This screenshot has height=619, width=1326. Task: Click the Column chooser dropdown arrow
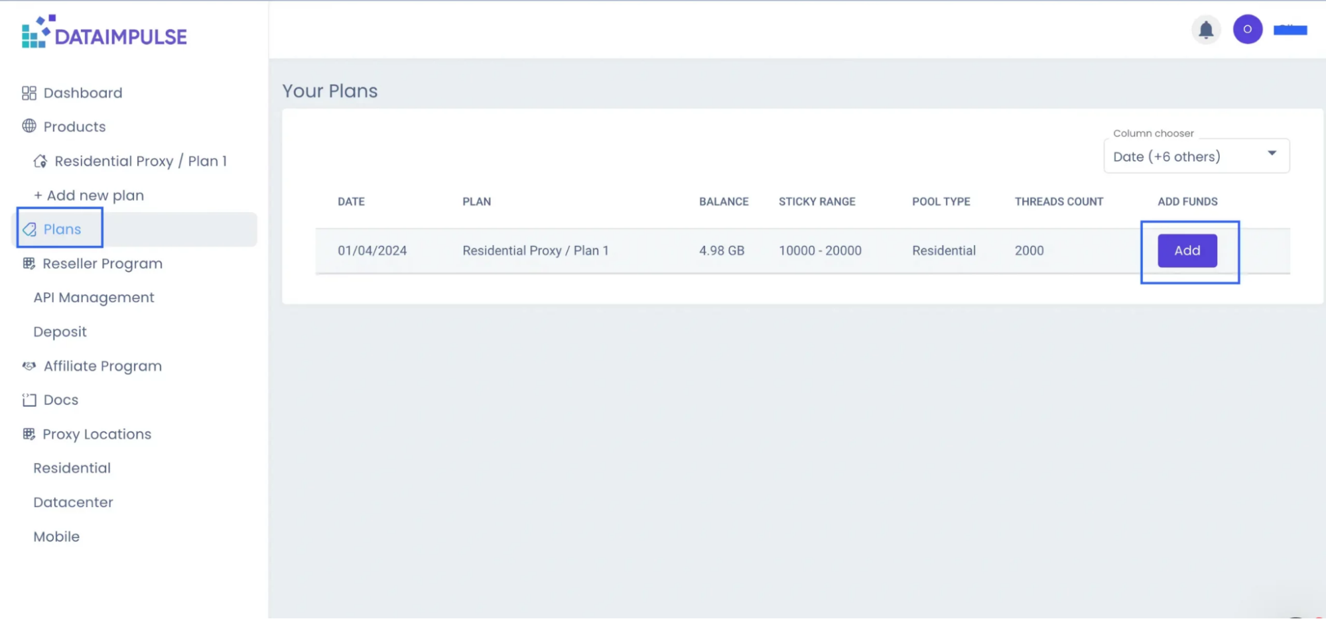point(1272,154)
